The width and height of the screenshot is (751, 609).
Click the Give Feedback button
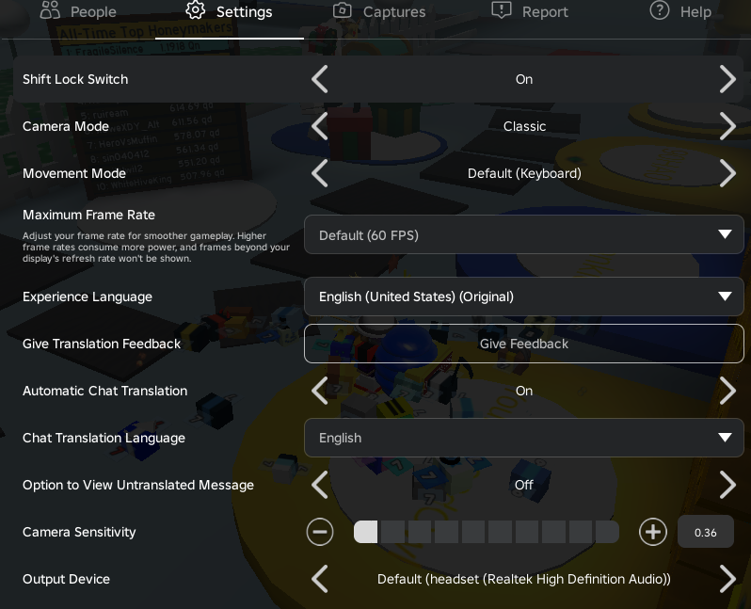coord(524,344)
